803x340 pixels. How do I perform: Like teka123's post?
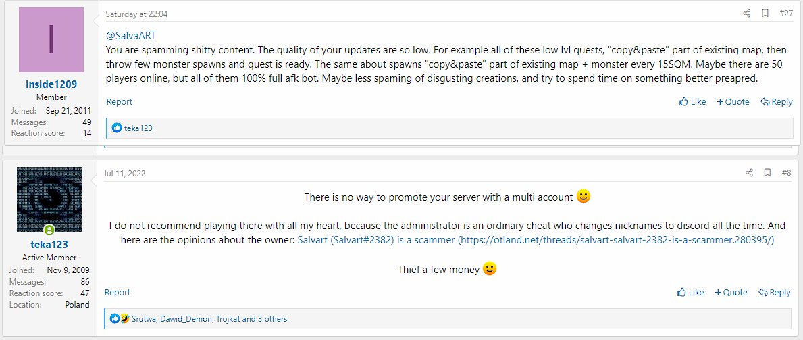pos(690,293)
